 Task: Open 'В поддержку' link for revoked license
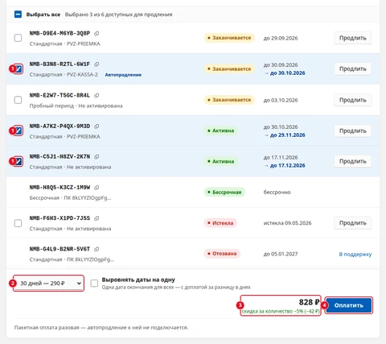point(355,254)
